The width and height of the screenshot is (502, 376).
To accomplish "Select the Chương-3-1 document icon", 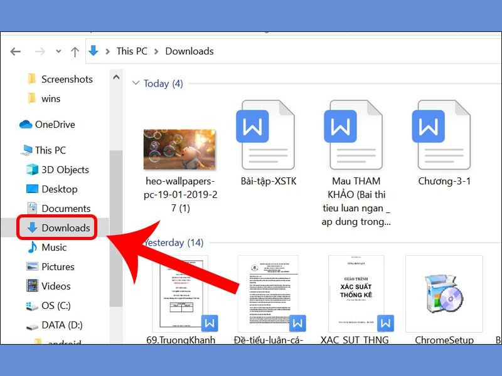I will coord(442,135).
